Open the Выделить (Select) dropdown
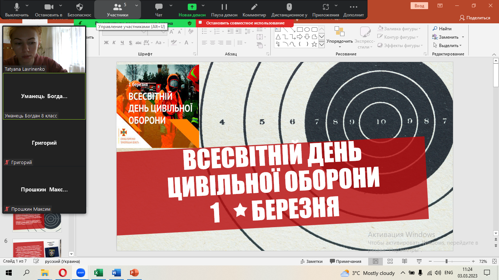The image size is (499, 280). click(447, 46)
